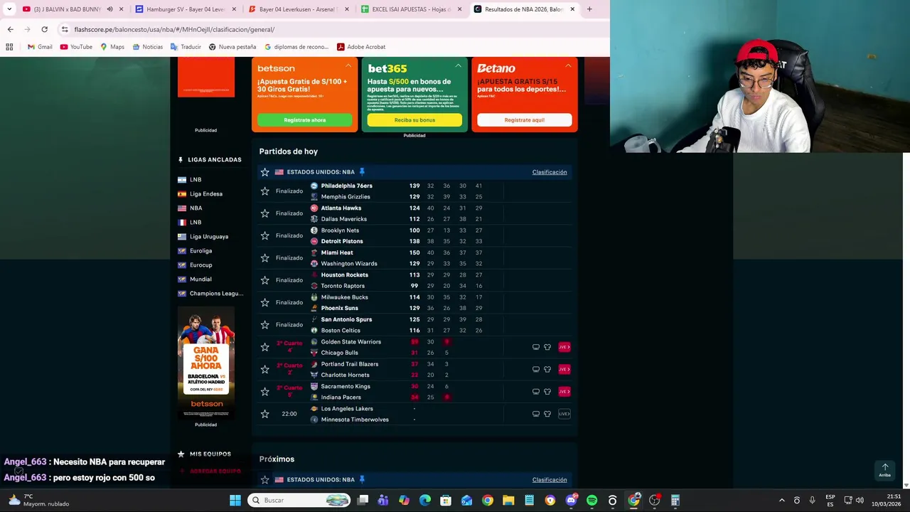Open Clasificación link in Próximos section
Screen dimensions: 910x512
pyautogui.click(x=550, y=480)
